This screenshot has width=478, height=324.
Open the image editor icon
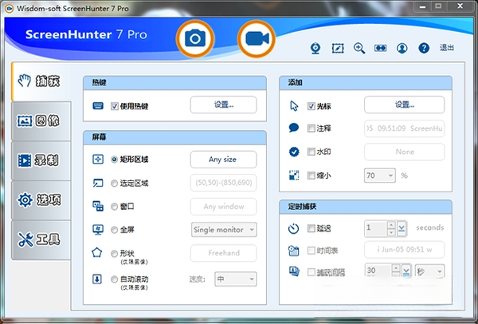pyautogui.click(x=338, y=48)
